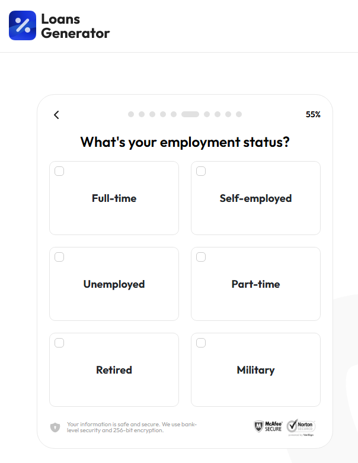Image resolution: width=358 pixels, height=463 pixels.
Task: Choose the Self-employed option card
Action: pyautogui.click(x=255, y=198)
